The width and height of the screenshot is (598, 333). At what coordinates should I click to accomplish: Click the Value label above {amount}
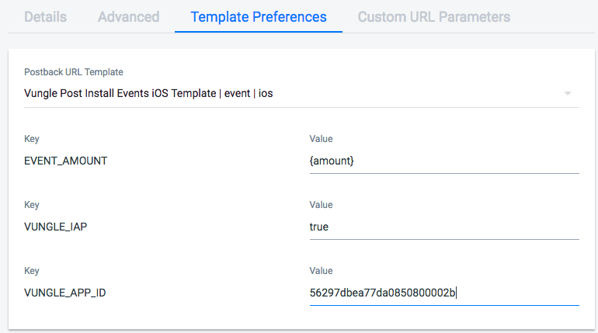pos(321,139)
